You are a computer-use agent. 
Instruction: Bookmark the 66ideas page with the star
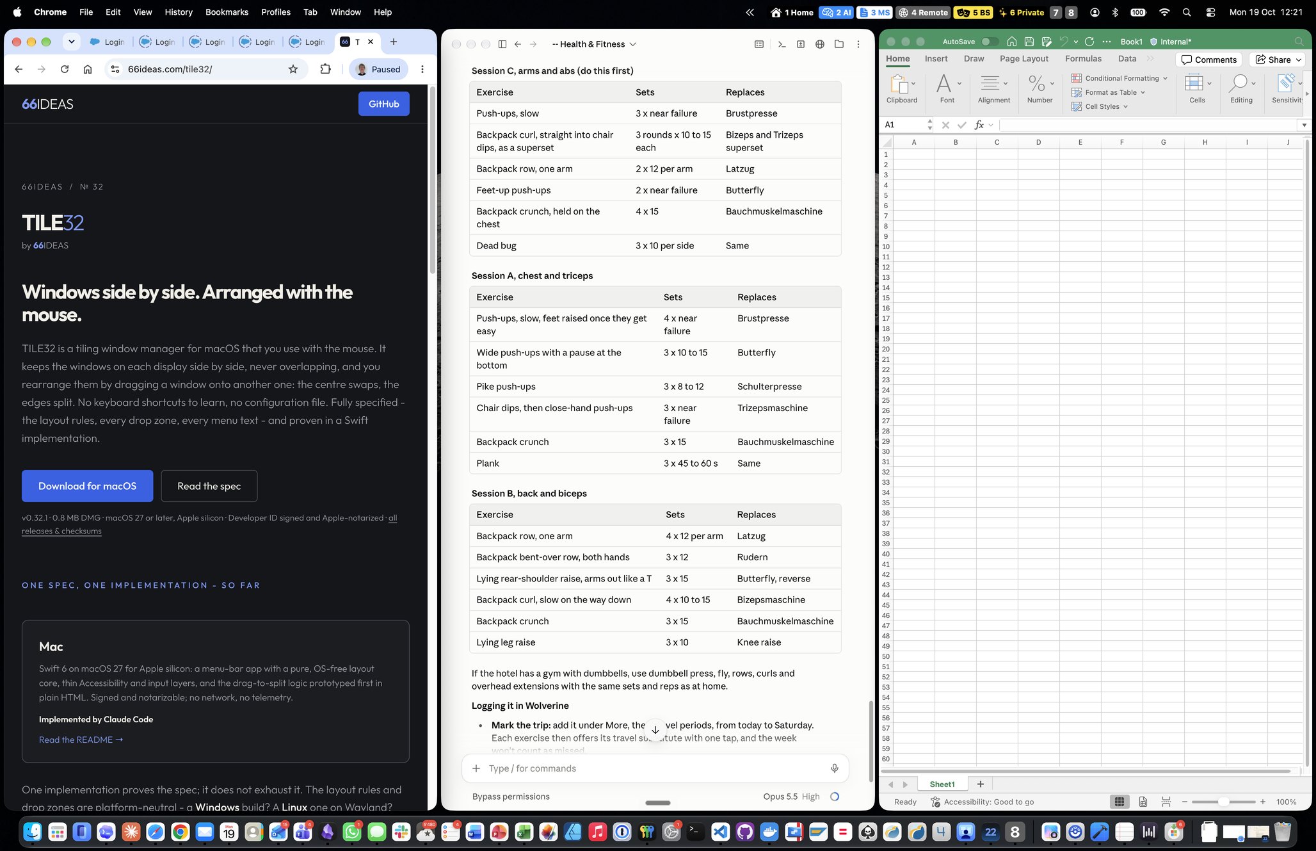293,69
